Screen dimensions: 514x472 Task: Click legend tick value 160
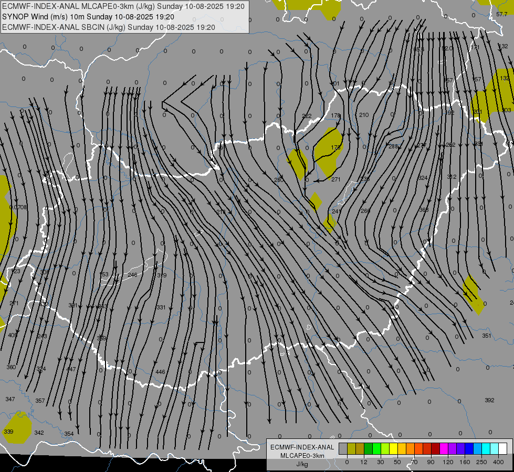point(465,462)
